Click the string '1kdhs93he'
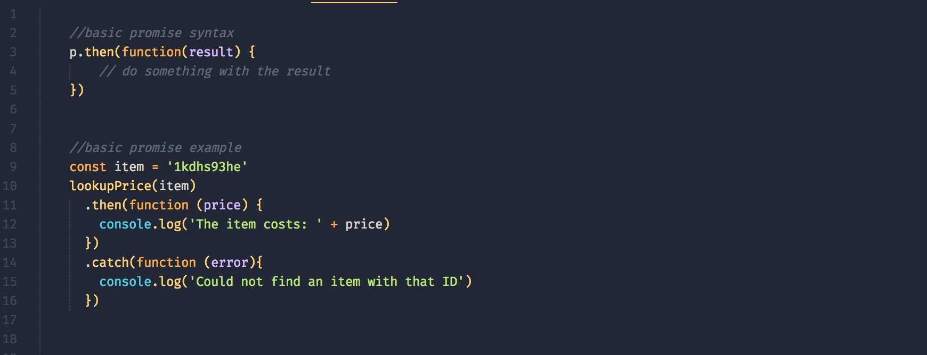Viewport: 927px width, 355px height. (207, 167)
